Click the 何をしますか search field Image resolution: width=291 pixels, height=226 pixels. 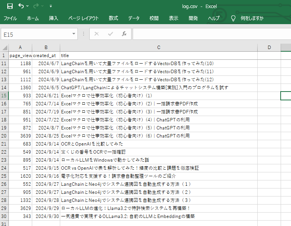coord(252,18)
